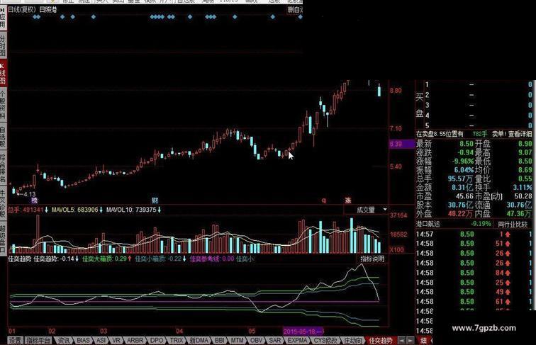Click the 换手 3.11% turnover value
Screen dimensions: 536x345
click(523, 188)
